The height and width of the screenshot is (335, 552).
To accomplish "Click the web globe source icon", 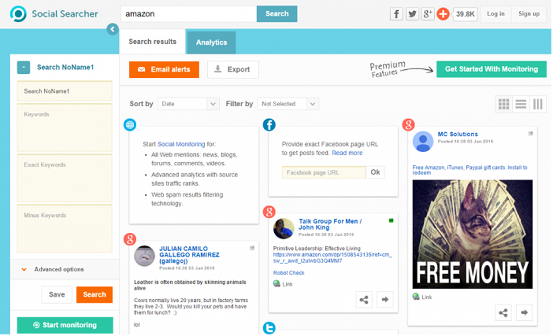I will pyautogui.click(x=130, y=124).
